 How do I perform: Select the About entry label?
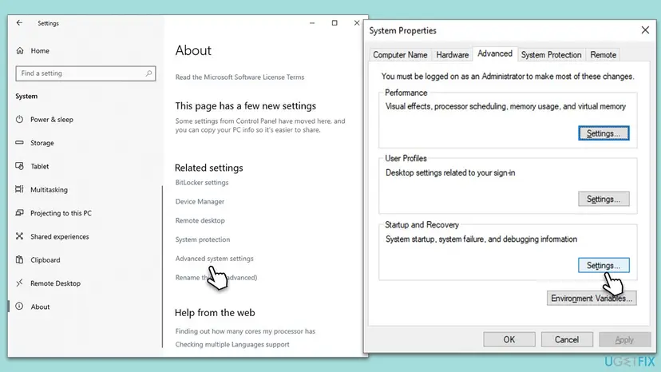[40, 307]
